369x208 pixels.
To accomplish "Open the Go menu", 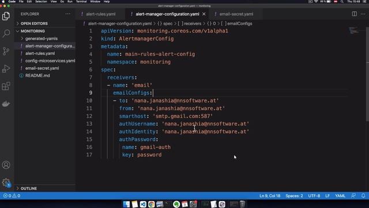I will [x=62, y=1].
